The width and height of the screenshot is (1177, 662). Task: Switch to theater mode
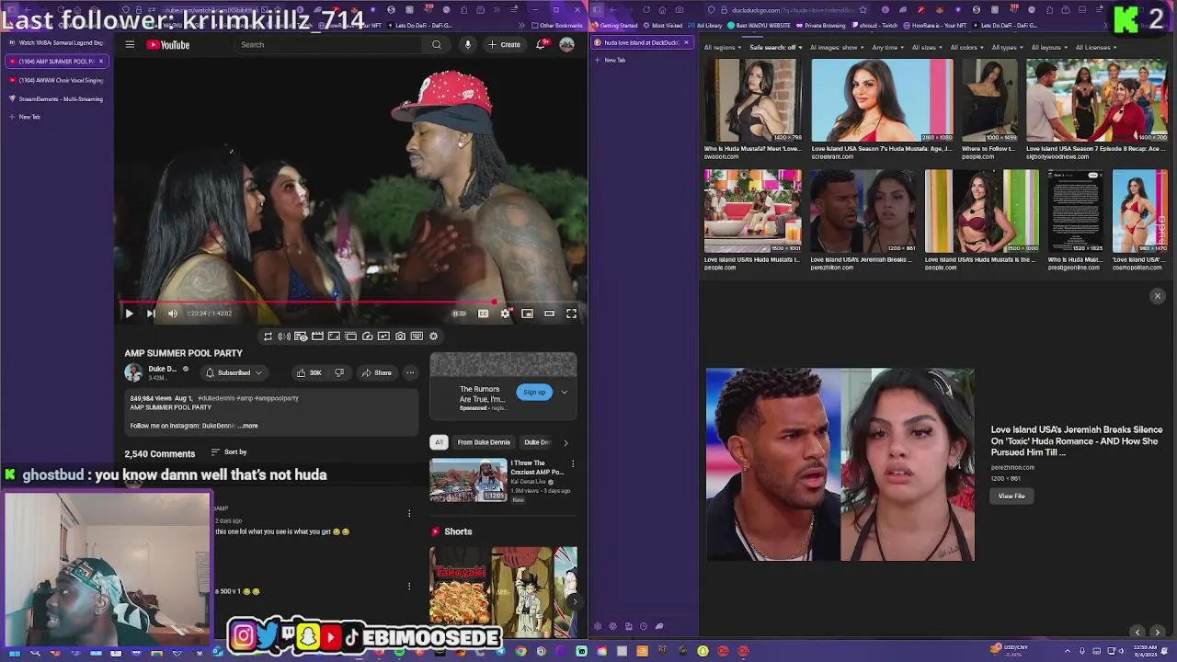pos(549,314)
